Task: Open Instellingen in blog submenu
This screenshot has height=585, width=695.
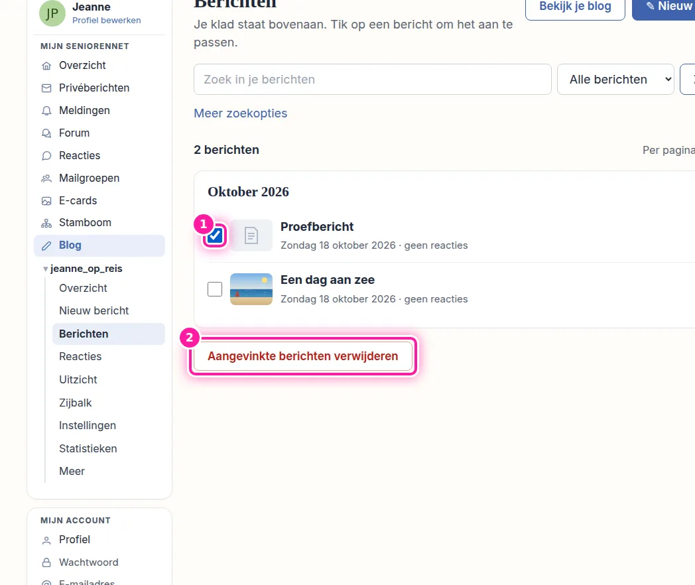Action: click(x=88, y=425)
